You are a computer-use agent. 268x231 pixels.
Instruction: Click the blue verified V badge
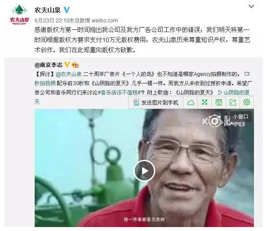coord(67,10)
